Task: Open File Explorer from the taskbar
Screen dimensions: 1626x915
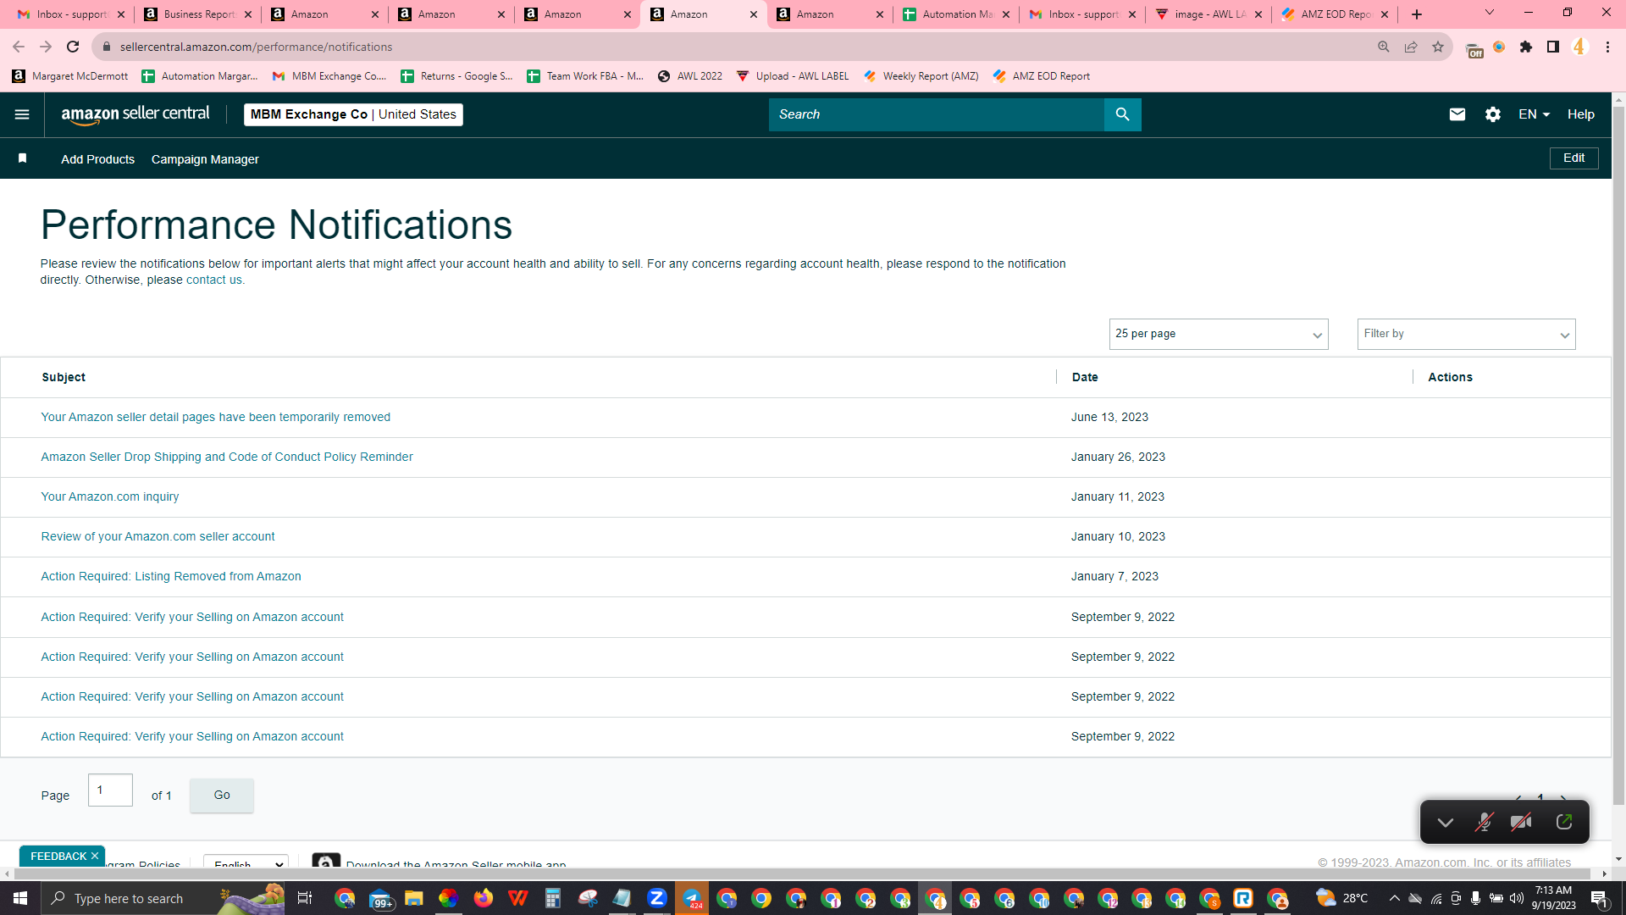Action: (413, 898)
